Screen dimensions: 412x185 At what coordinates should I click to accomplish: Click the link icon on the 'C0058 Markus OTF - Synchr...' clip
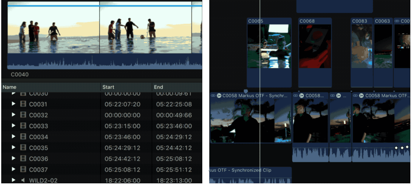click(x=213, y=96)
